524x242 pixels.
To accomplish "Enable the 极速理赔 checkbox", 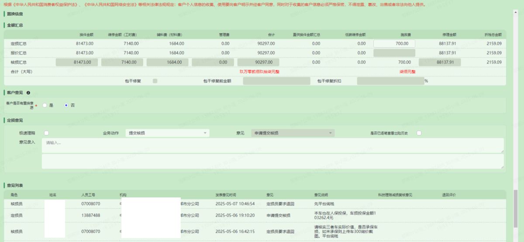I will coord(46,133).
